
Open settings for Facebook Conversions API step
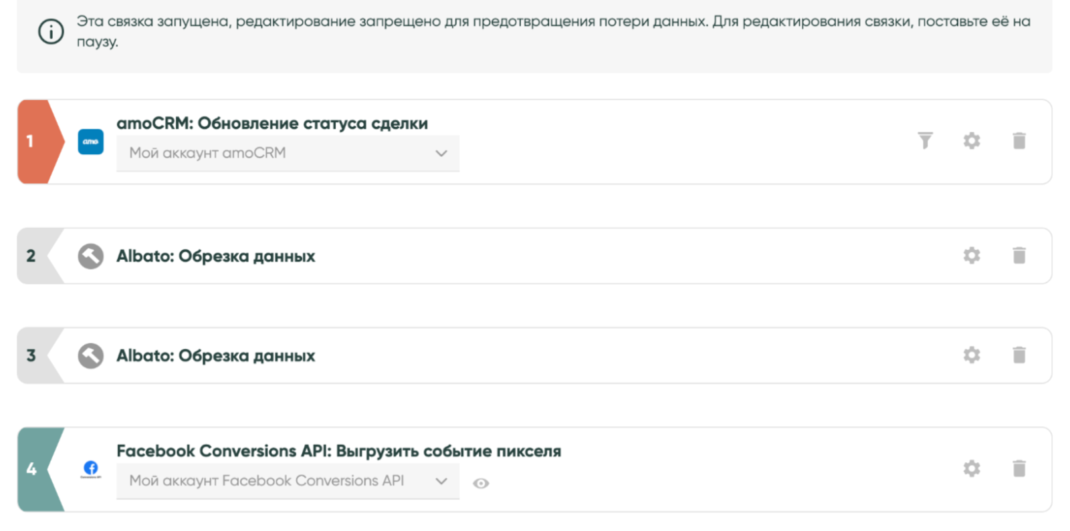[x=971, y=469]
